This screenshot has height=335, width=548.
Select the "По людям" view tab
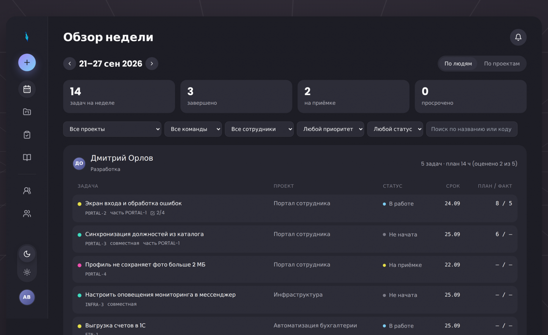pos(458,64)
